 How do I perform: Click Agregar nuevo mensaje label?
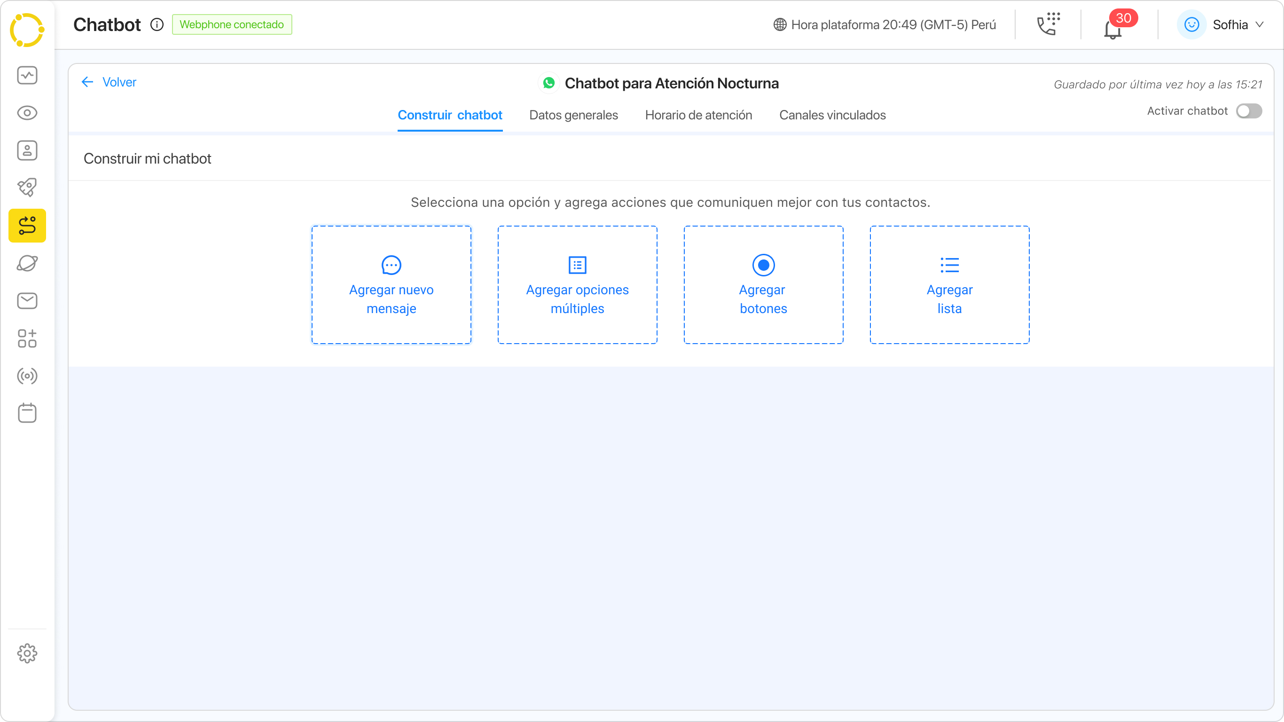click(391, 299)
